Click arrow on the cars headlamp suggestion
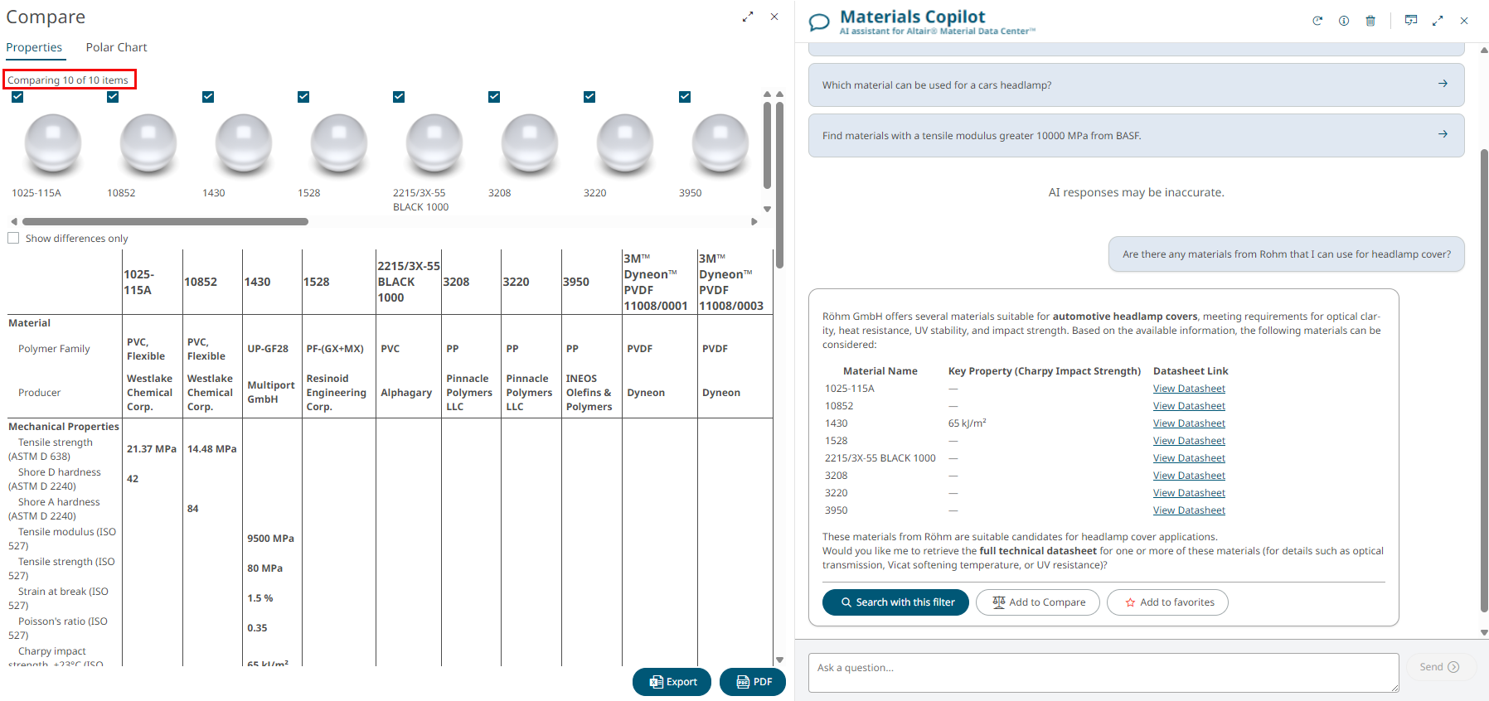 point(1443,84)
